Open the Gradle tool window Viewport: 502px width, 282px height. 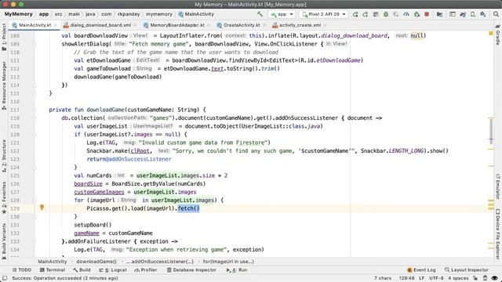(498, 34)
